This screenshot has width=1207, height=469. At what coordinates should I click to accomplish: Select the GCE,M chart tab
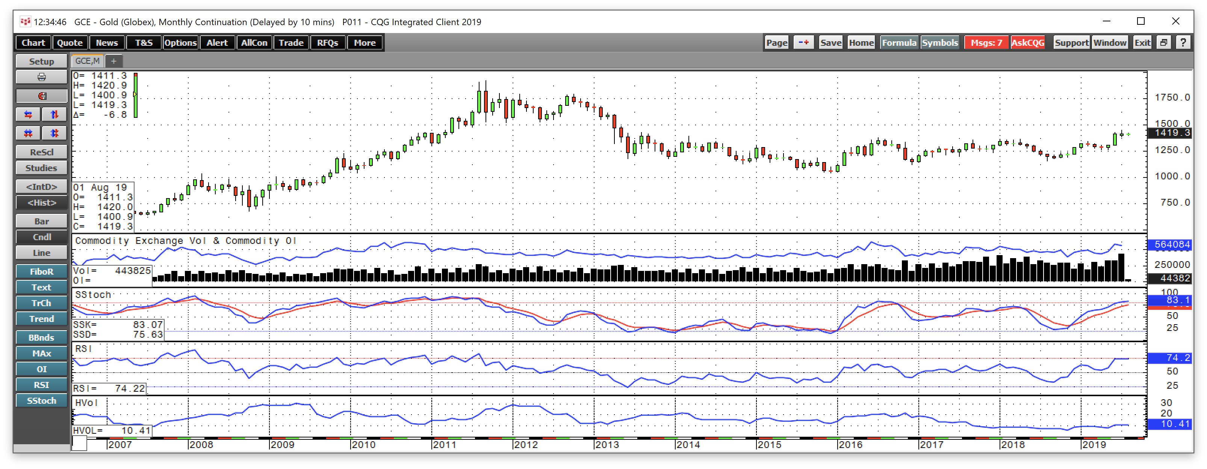tap(88, 61)
